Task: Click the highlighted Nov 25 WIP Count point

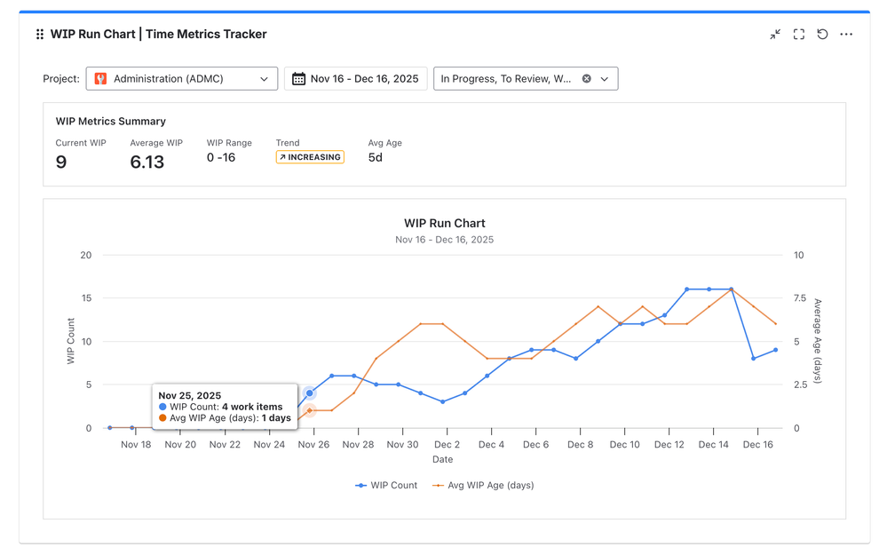Action: [310, 393]
